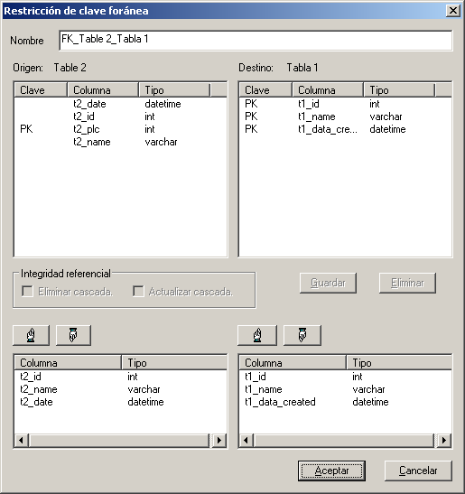Click Columna header of lower destination list
The height and width of the screenshot is (494, 465).
point(293,363)
